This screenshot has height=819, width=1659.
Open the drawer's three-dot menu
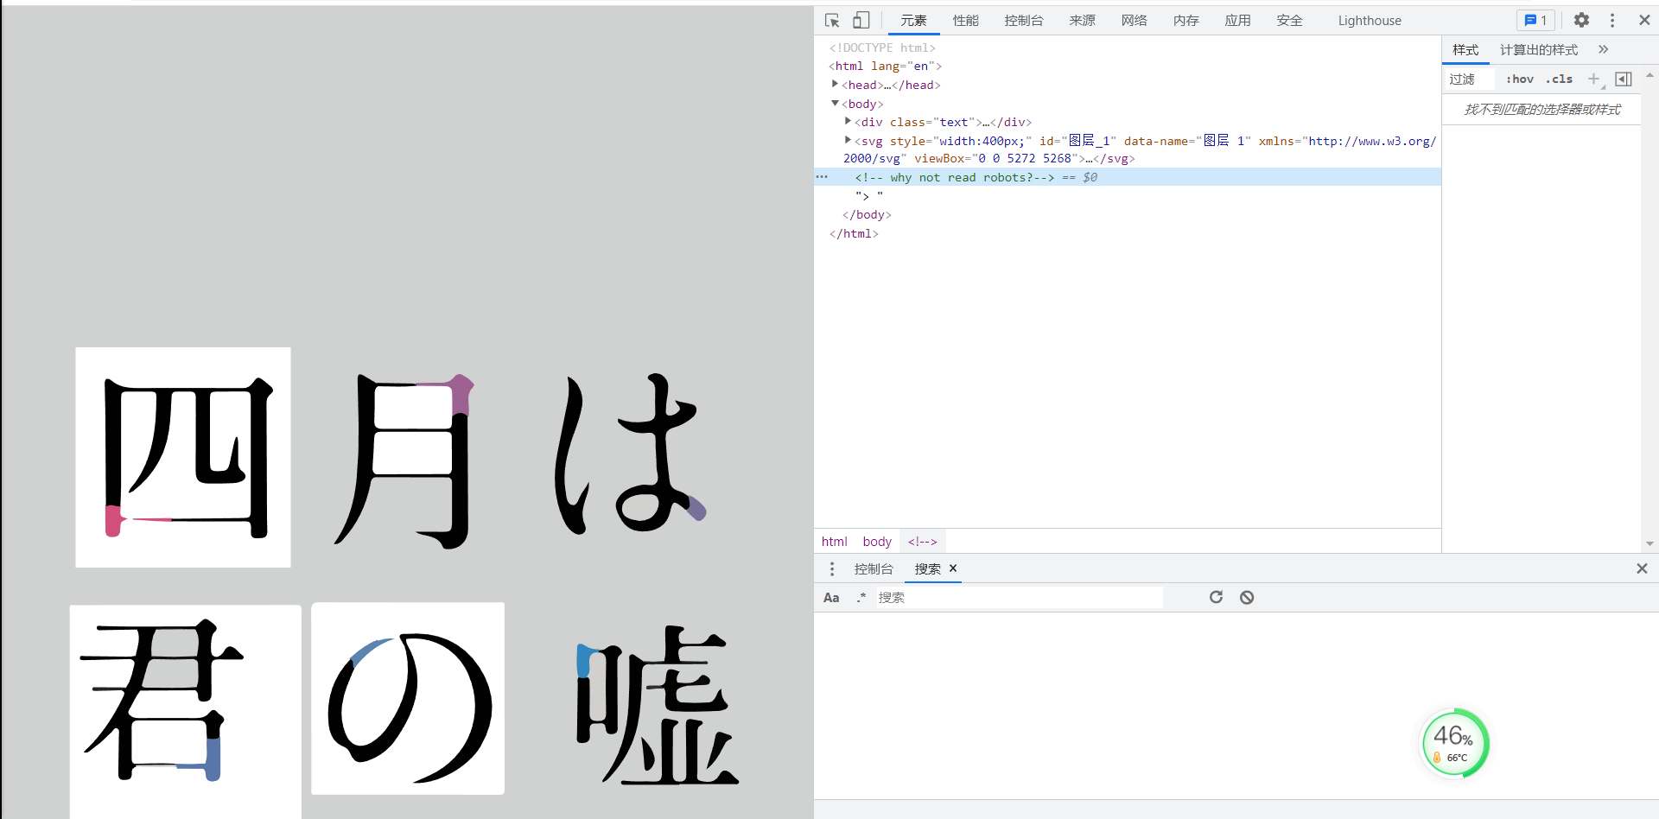coord(832,568)
